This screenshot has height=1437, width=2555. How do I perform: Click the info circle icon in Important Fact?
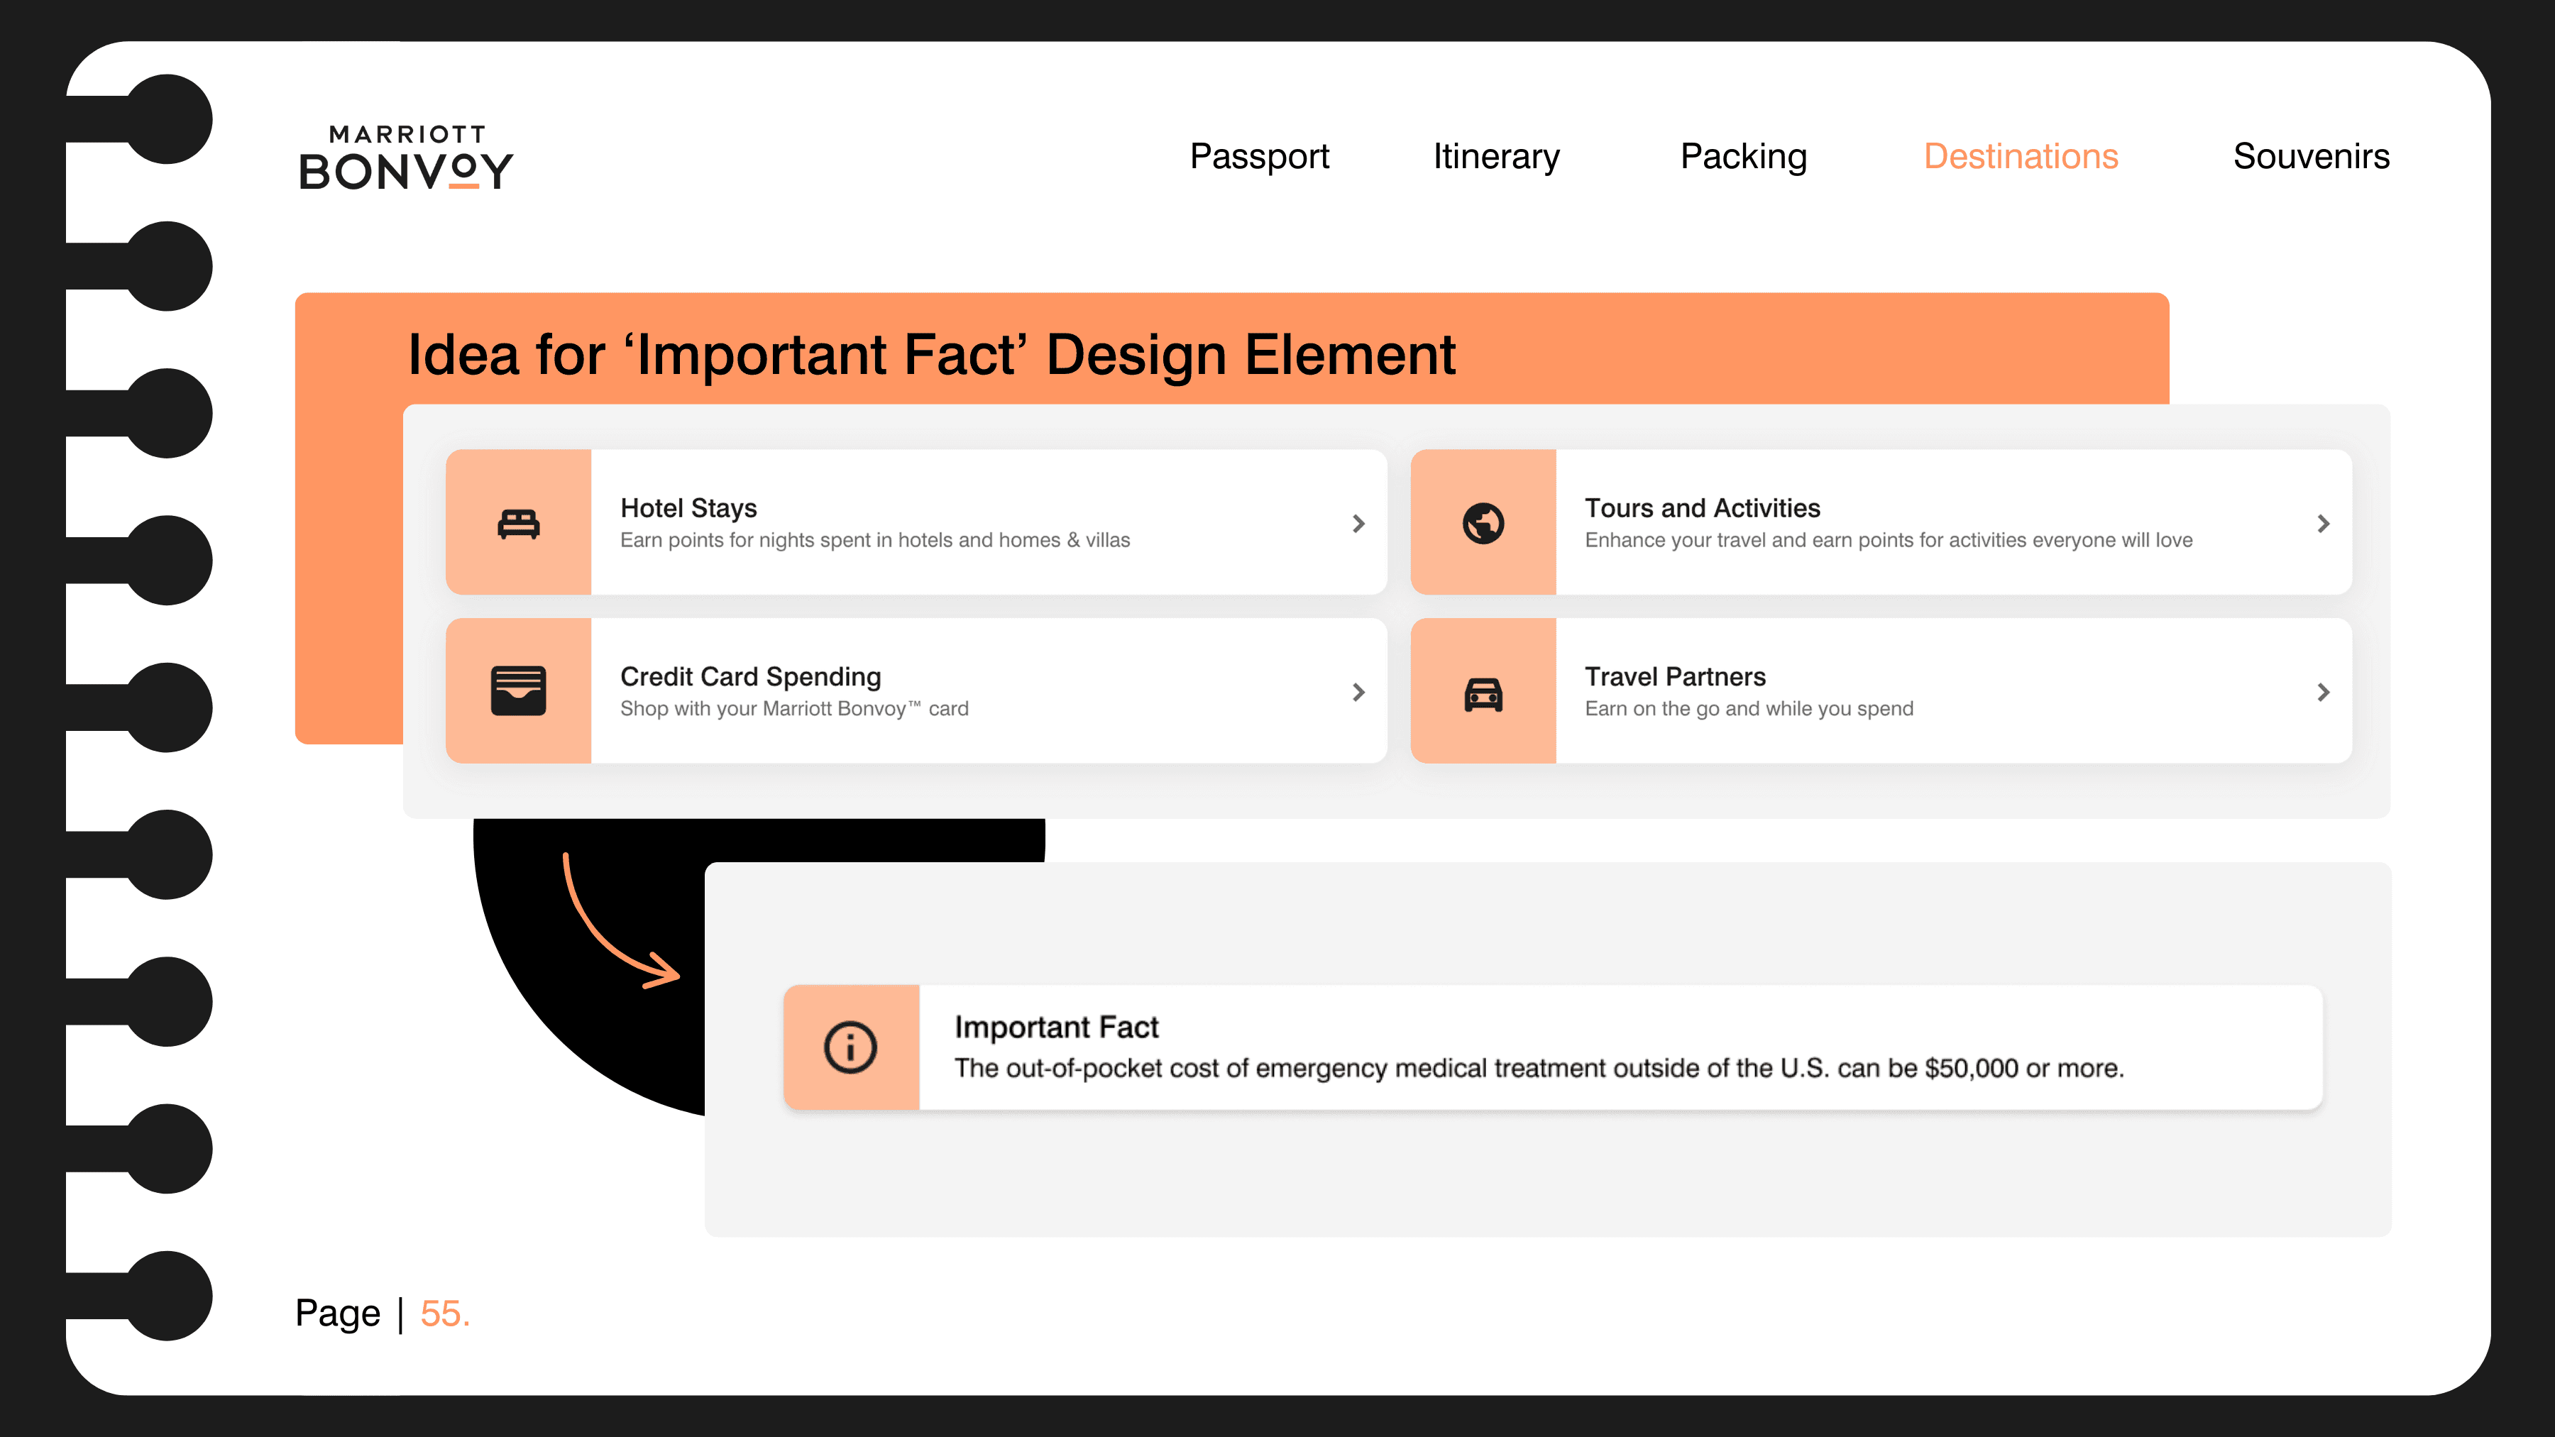pyautogui.click(x=850, y=1047)
